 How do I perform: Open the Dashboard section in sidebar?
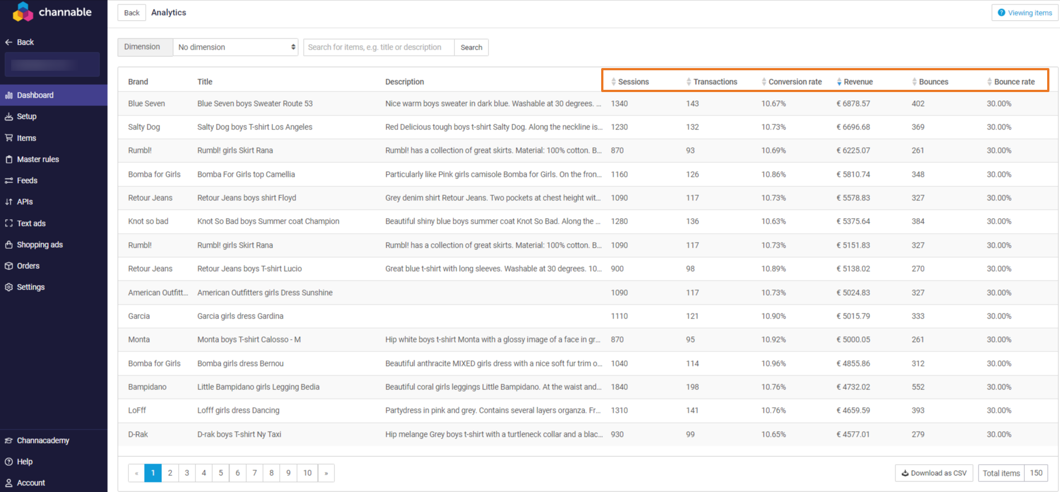click(54, 95)
